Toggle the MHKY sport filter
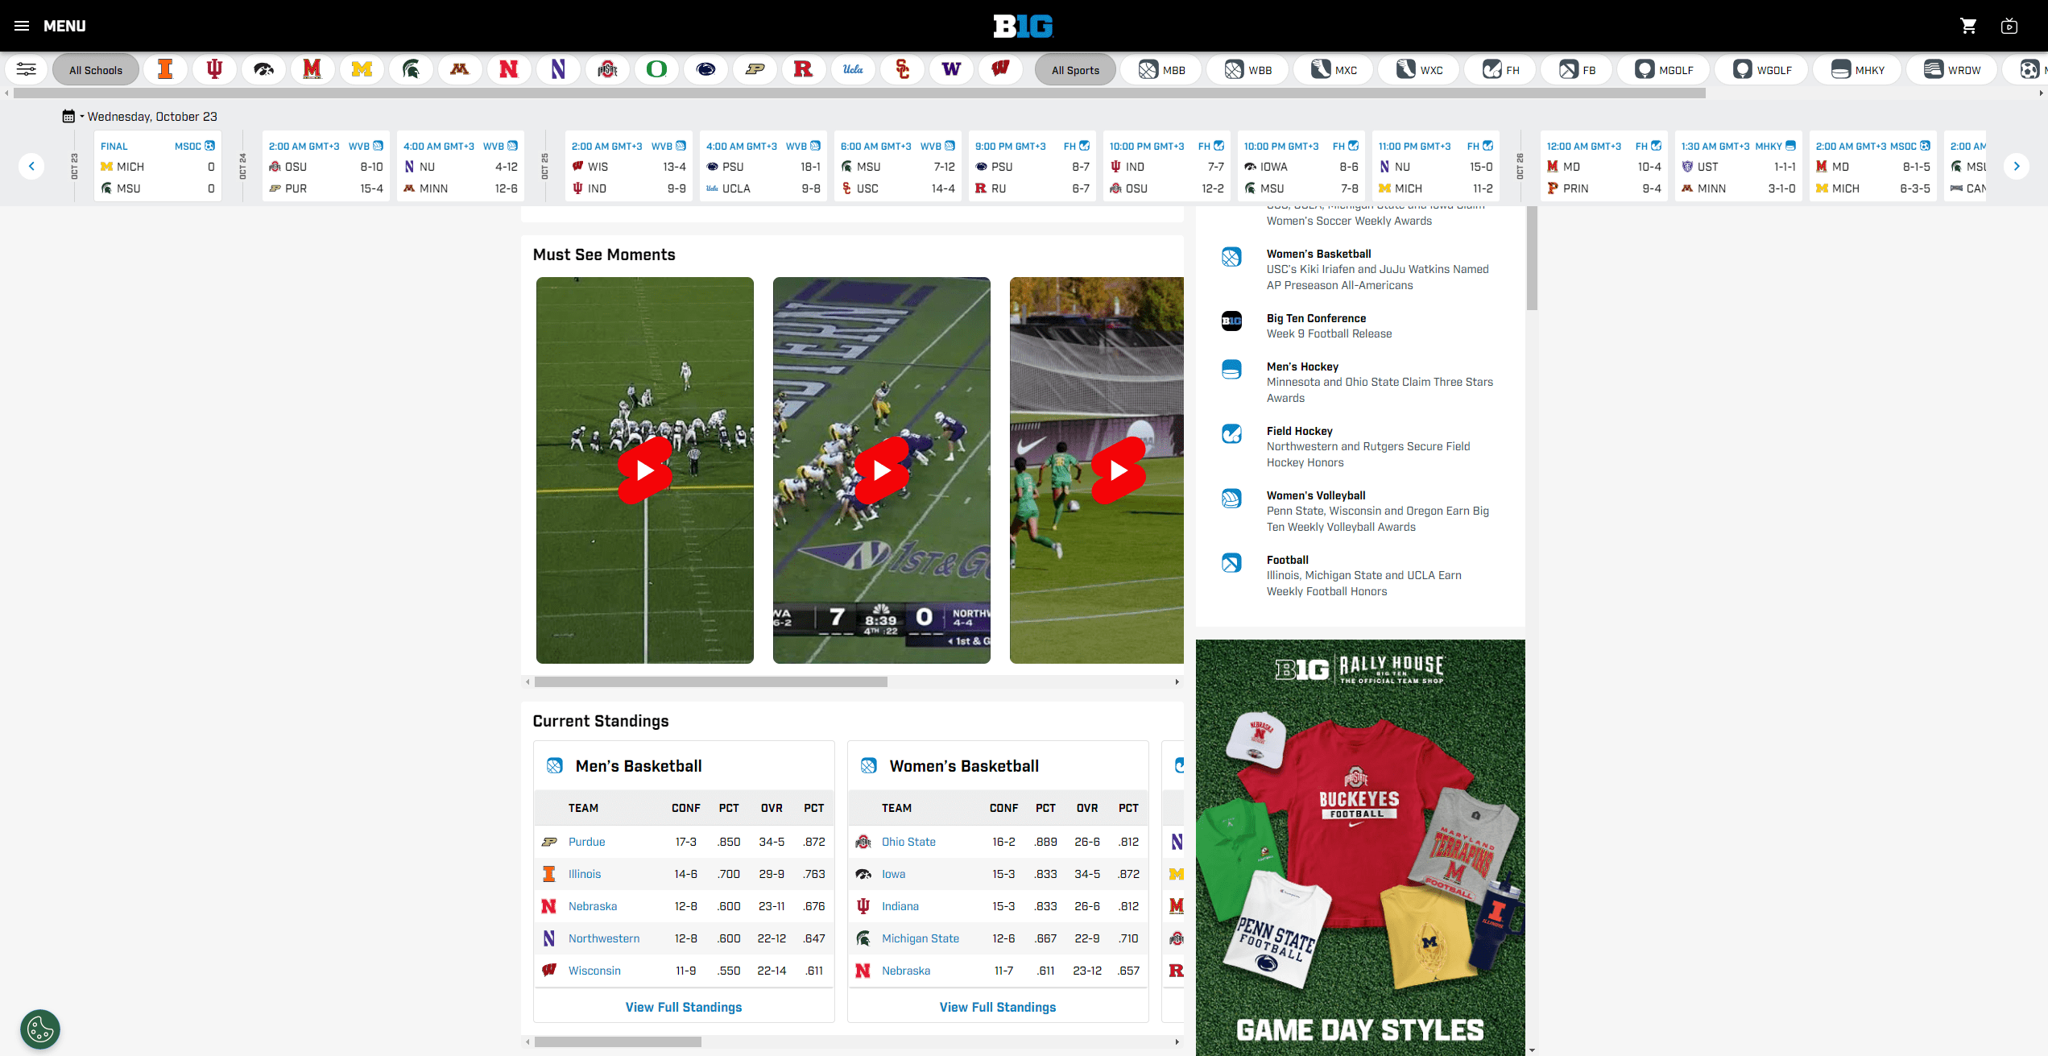2048x1056 pixels. (x=1858, y=70)
